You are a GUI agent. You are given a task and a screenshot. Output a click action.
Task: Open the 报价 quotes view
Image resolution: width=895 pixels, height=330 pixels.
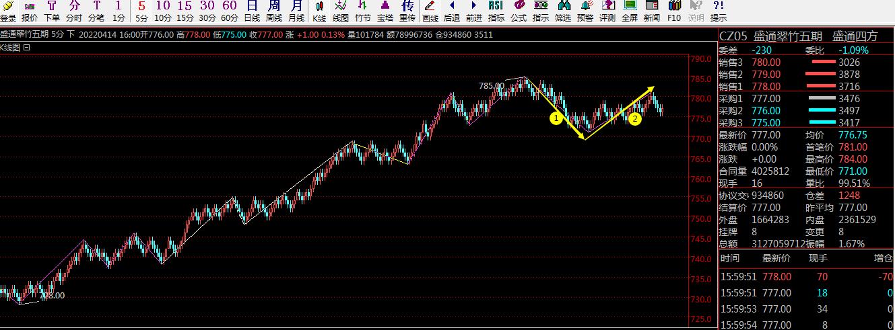click(30, 11)
